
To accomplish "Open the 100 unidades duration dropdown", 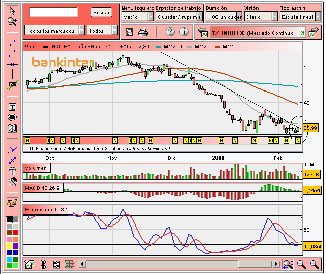I will pos(224,17).
